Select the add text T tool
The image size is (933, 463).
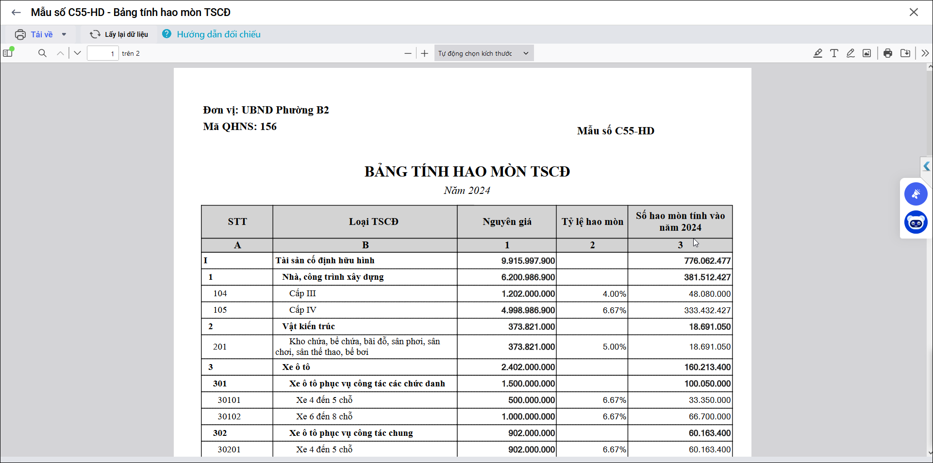click(834, 53)
